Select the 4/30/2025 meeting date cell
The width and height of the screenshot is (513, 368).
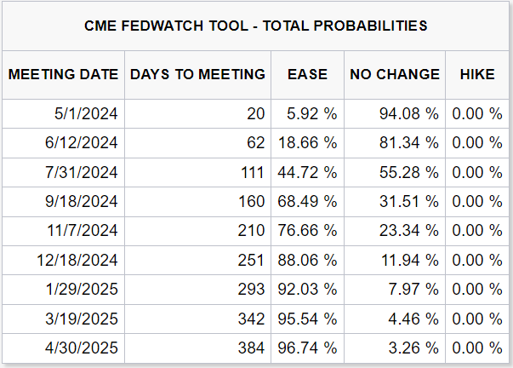[x=86, y=348]
